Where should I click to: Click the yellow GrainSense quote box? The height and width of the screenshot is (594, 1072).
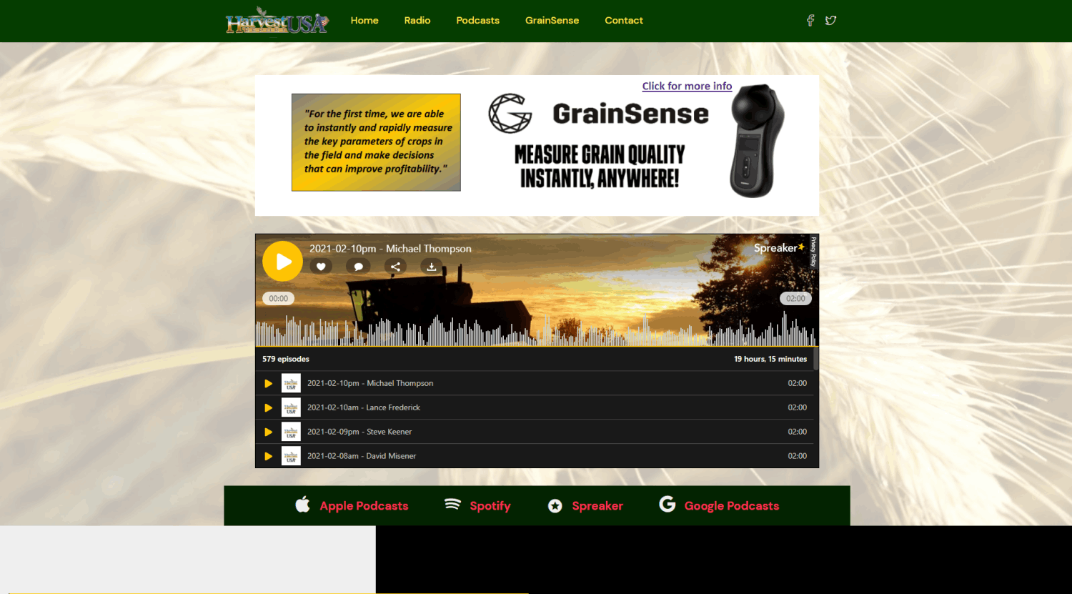376,142
